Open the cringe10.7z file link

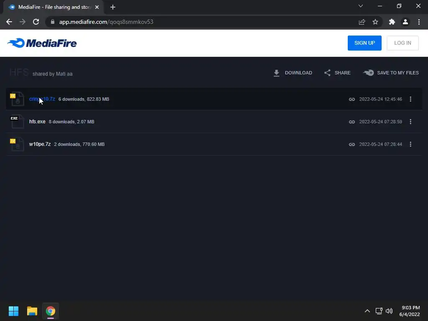click(x=42, y=99)
